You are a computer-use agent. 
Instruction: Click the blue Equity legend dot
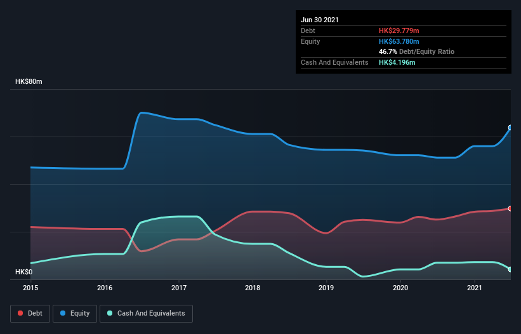(x=63, y=313)
